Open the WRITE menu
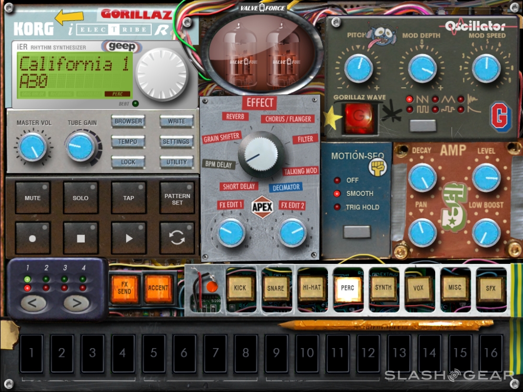This screenshot has height=392, width=523. 176,121
